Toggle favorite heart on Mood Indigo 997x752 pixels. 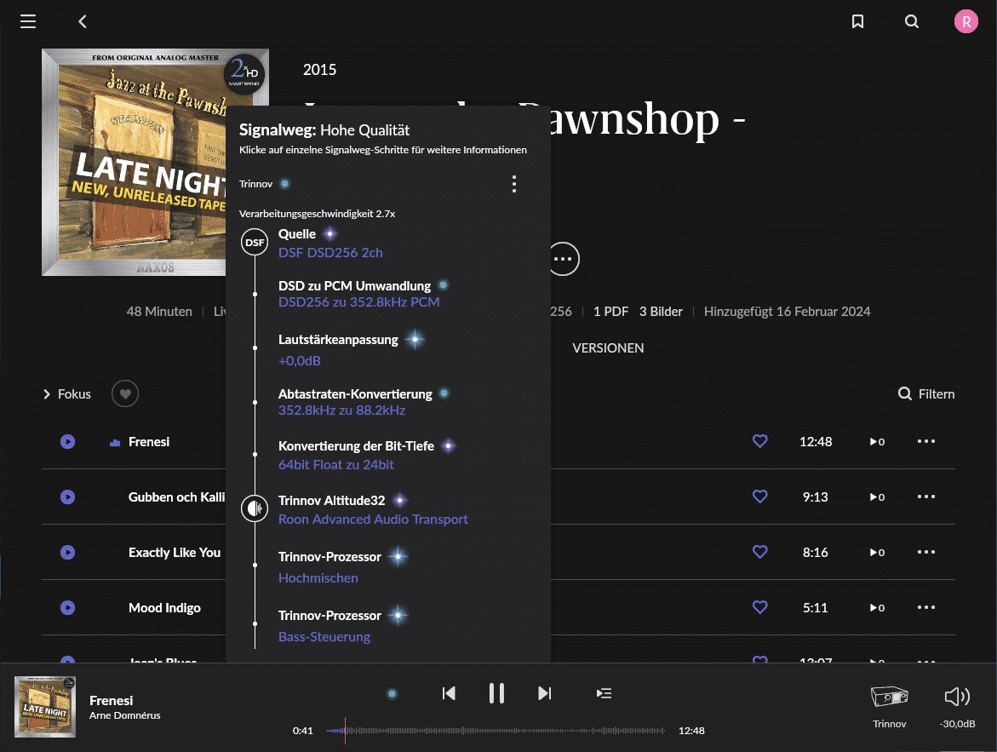[759, 607]
